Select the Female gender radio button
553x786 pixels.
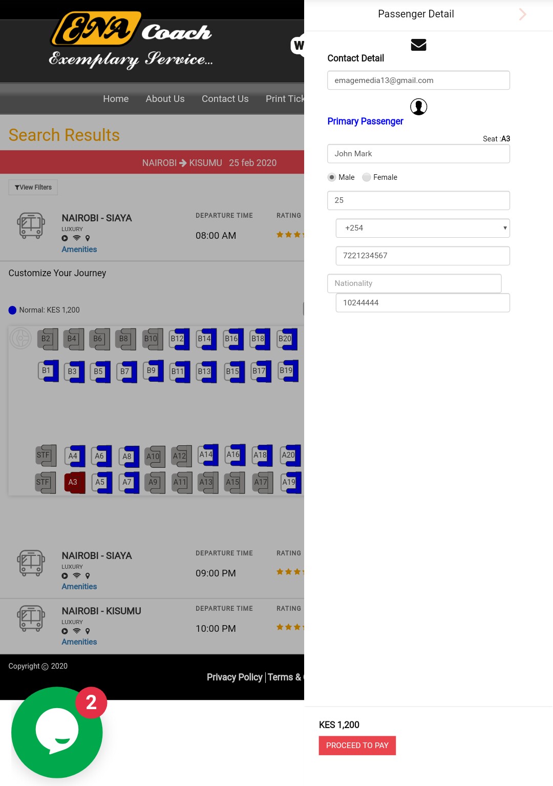367,177
